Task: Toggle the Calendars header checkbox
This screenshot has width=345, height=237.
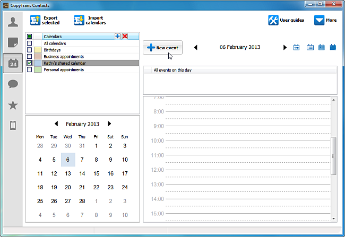Action: coord(30,36)
